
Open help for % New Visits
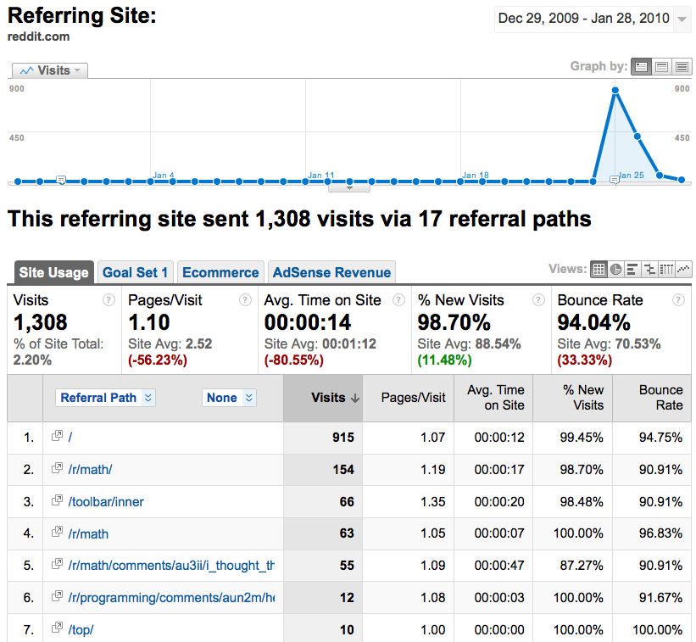[x=538, y=300]
